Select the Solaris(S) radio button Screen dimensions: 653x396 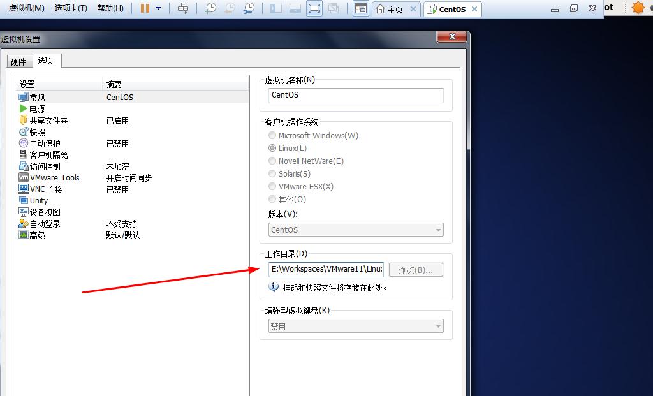(x=272, y=173)
